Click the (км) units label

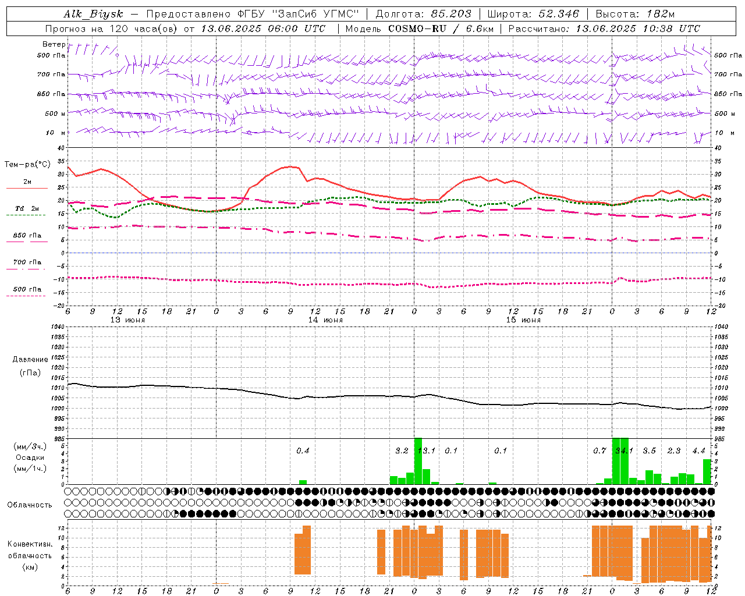tap(30, 567)
